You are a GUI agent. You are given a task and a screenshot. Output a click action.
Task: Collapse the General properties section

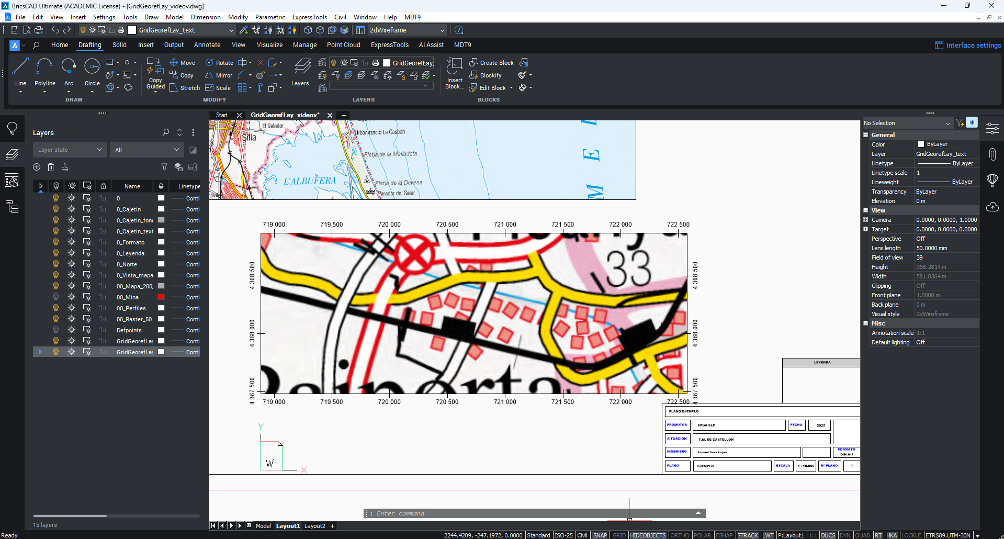tap(866, 135)
